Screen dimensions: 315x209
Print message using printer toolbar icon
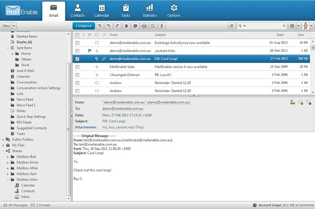pos(144,26)
